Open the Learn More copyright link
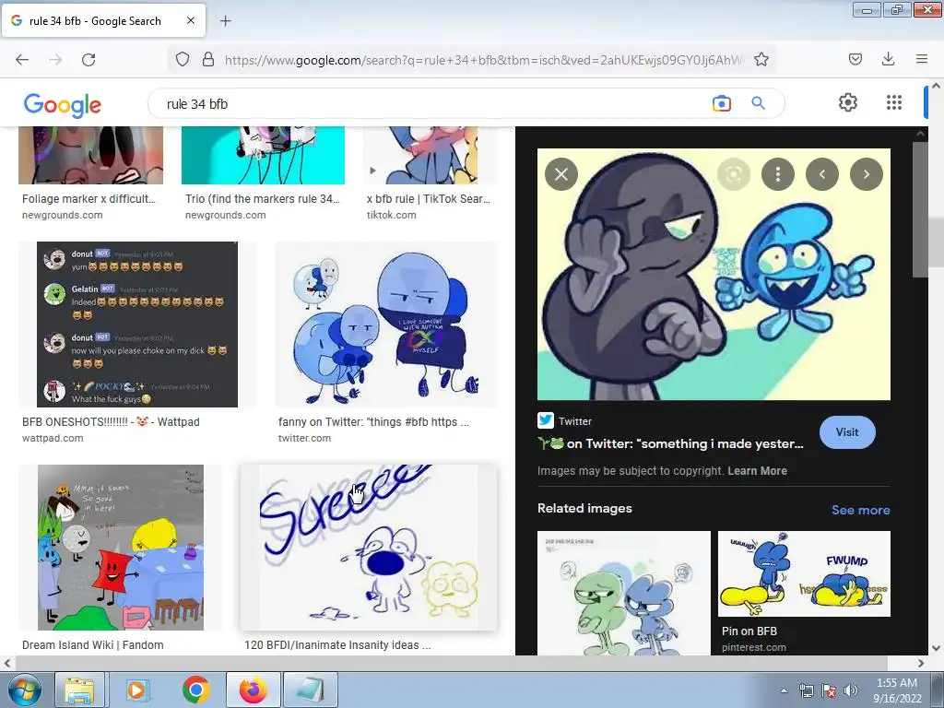 pos(757,471)
